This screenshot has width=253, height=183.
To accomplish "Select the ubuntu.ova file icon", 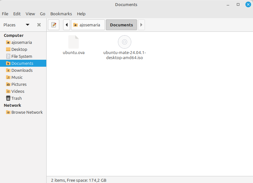I will click(74, 42).
